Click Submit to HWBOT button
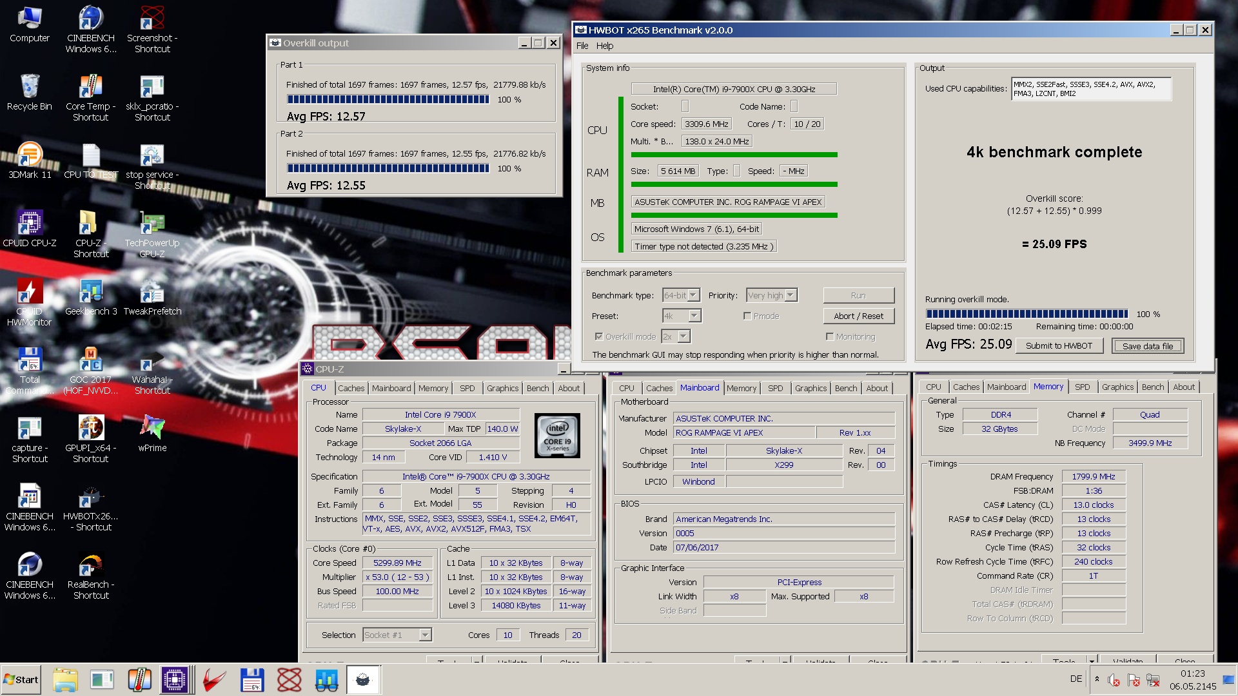 click(1059, 345)
